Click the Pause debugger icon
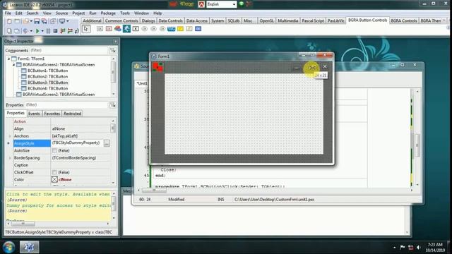The image size is (452, 254). click(49, 31)
